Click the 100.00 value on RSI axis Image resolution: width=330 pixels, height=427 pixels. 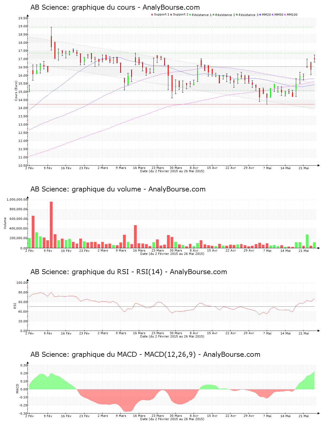coord(22,283)
